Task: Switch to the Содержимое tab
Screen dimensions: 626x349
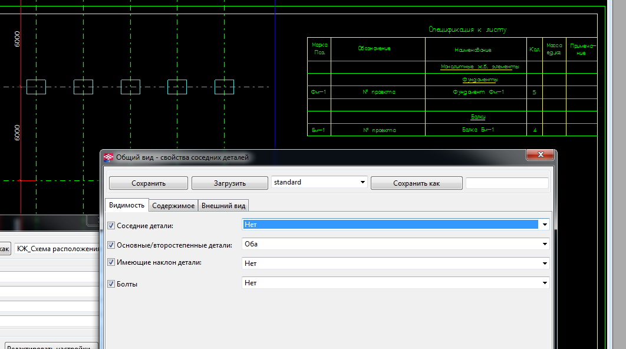Action: (173, 206)
